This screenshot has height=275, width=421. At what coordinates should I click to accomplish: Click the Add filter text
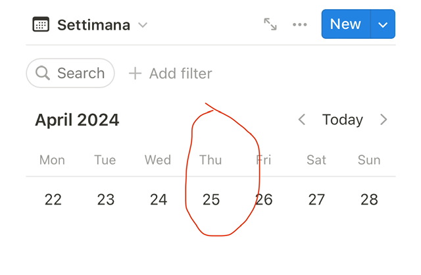pos(180,73)
